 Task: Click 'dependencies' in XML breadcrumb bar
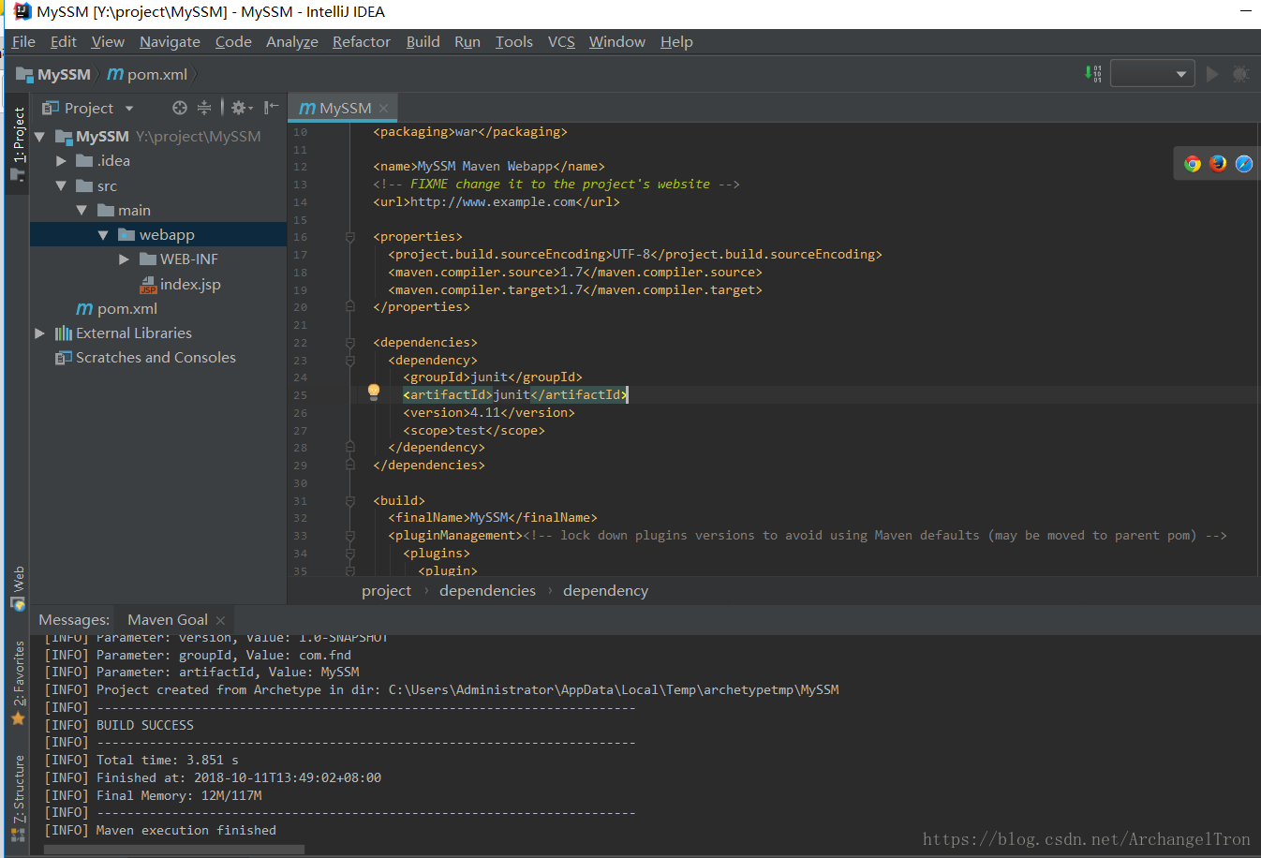point(487,590)
